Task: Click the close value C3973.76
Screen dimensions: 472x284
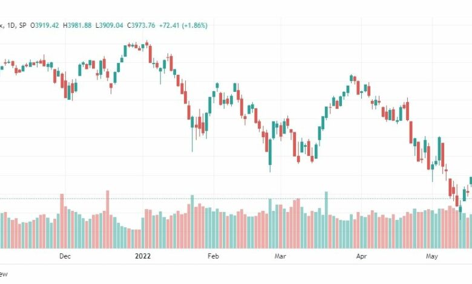Action: (x=141, y=25)
